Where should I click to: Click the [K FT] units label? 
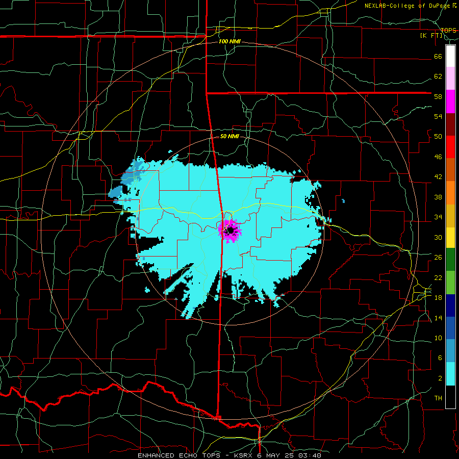[431, 36]
